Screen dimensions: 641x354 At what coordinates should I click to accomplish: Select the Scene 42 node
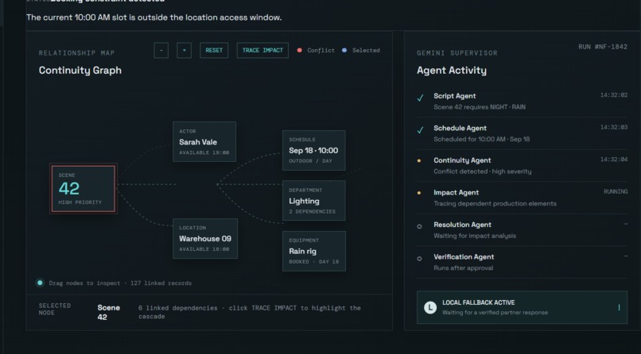coord(84,188)
